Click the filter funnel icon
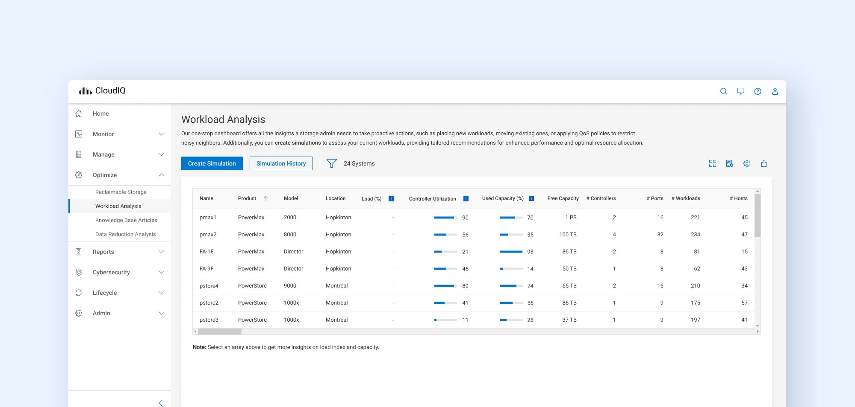The height and width of the screenshot is (407, 855). (331, 163)
